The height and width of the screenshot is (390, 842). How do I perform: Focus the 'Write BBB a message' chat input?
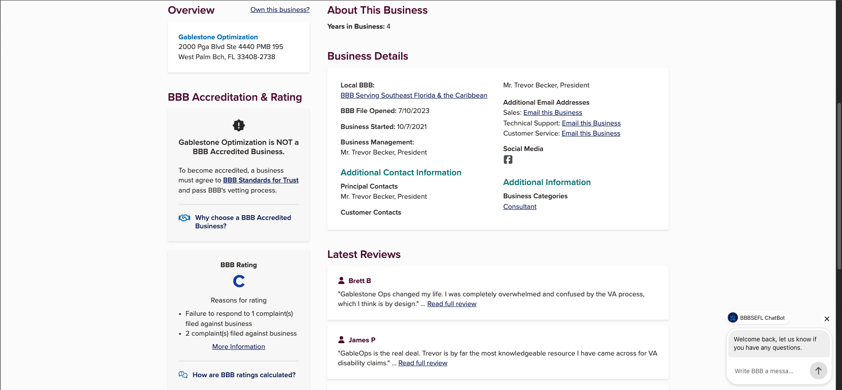point(767,371)
